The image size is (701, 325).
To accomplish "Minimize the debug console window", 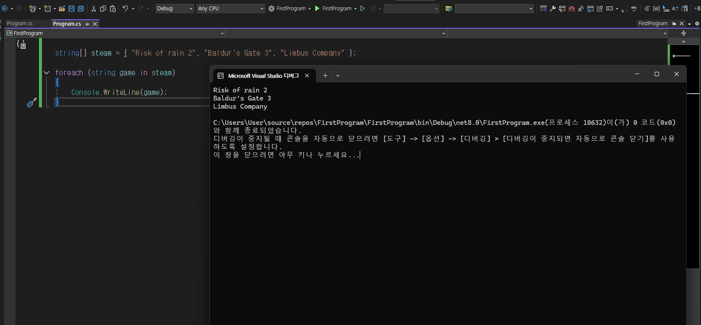I will point(637,74).
